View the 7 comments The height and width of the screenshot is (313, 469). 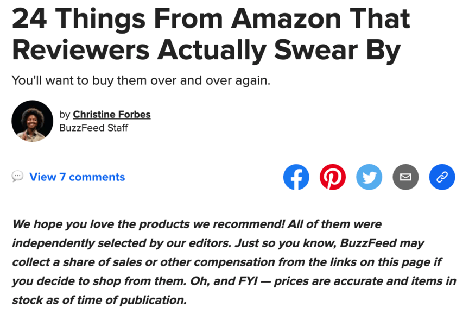click(x=77, y=177)
